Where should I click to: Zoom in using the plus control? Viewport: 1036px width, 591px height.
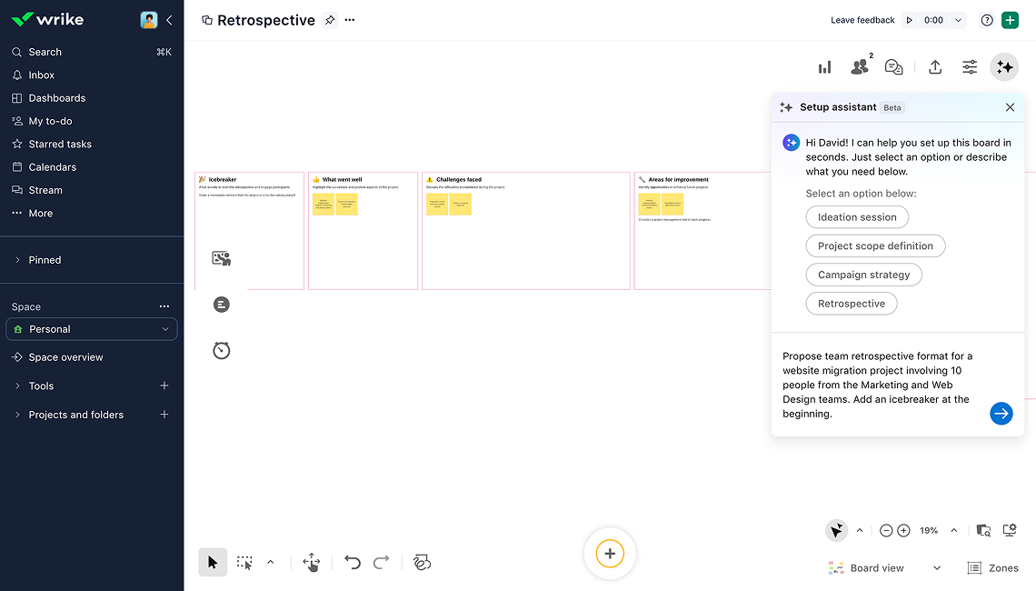[903, 530]
